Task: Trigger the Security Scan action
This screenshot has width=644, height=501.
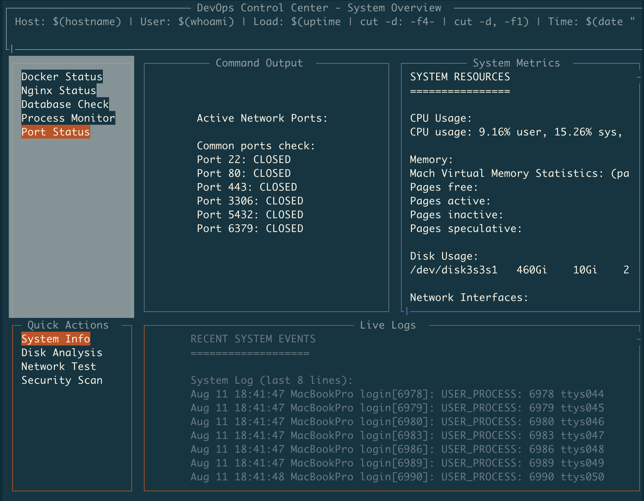Action: (61, 380)
